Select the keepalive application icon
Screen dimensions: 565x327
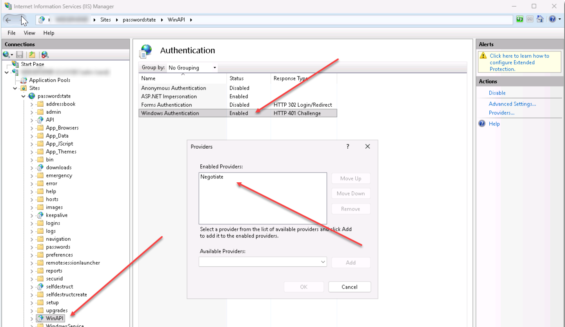click(x=40, y=215)
